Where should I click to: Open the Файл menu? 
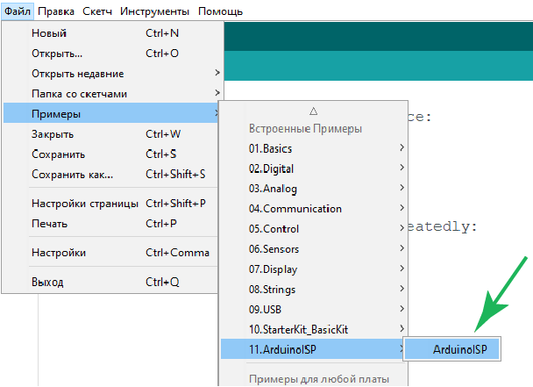pos(18,11)
